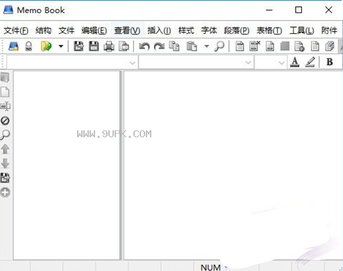This screenshot has width=343, height=271.
Task: Click the circle-slash delete icon in the sidebar
Action: click(5, 121)
